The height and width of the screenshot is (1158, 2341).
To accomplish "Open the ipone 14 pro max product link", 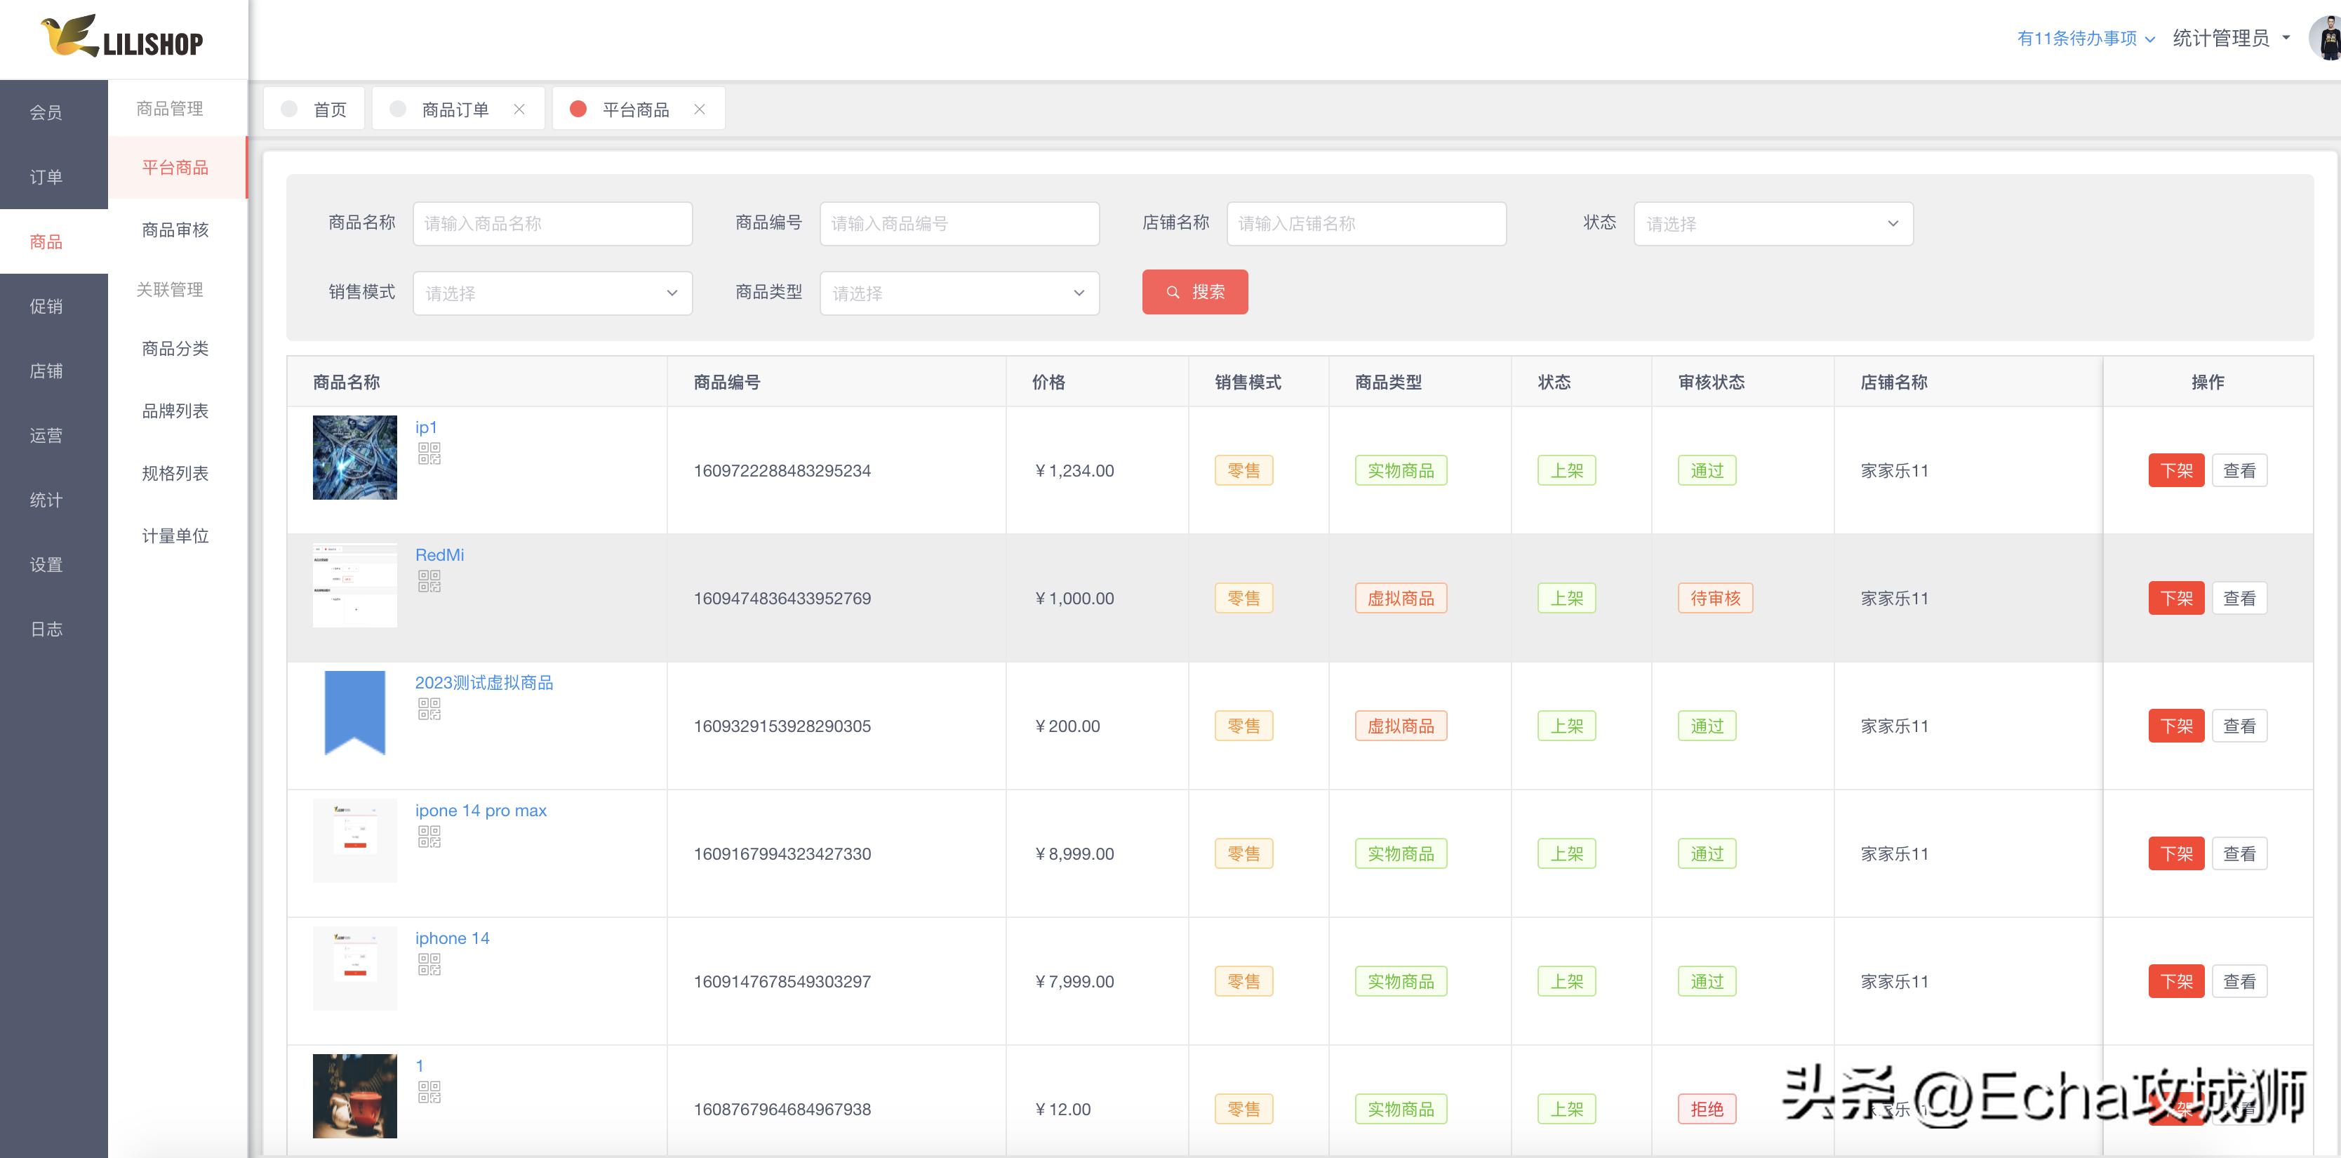I will (x=481, y=810).
